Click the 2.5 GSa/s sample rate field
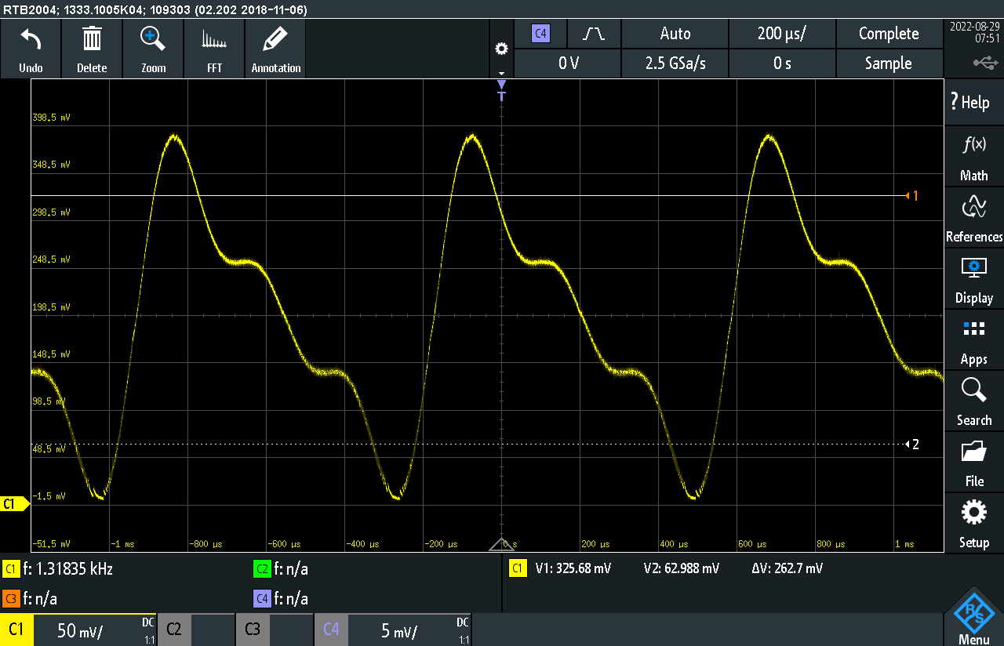Screen dimensions: 1004x646 click(675, 64)
